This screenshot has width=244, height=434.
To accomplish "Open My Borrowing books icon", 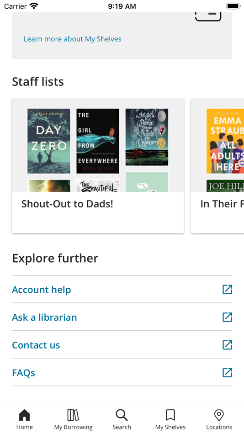I will point(73,415).
